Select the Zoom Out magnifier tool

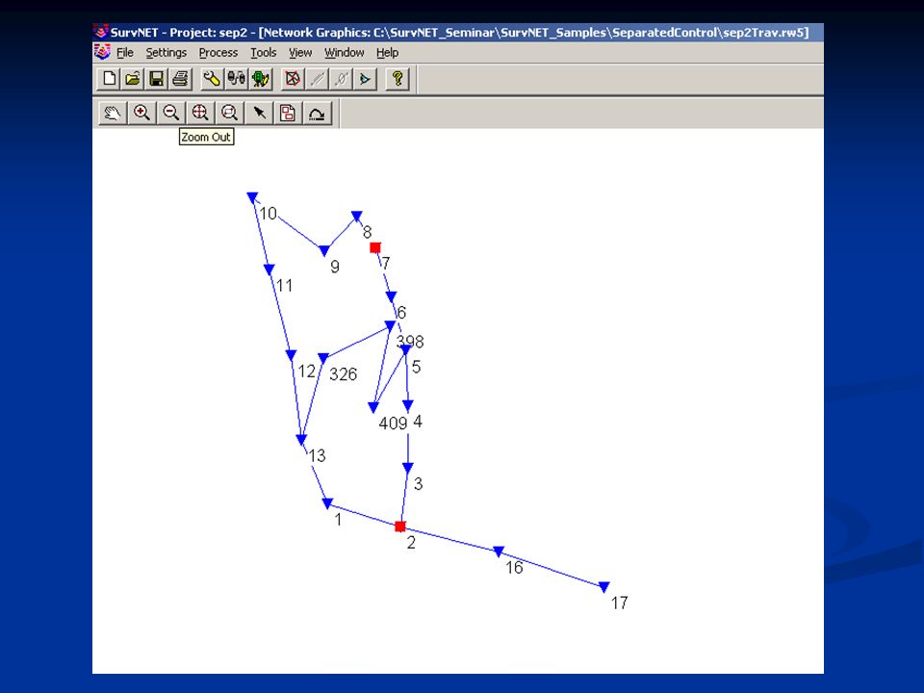171,113
